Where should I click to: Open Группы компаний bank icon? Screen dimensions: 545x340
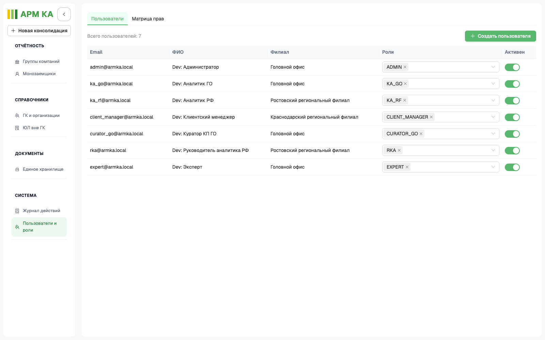pos(17,62)
